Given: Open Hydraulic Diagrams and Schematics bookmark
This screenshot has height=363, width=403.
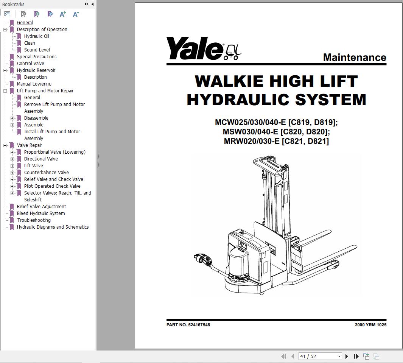Looking at the screenshot, I should 53,227.
